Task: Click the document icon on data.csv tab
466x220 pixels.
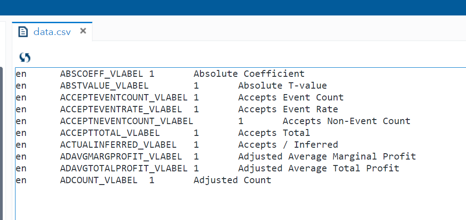Action: point(23,31)
